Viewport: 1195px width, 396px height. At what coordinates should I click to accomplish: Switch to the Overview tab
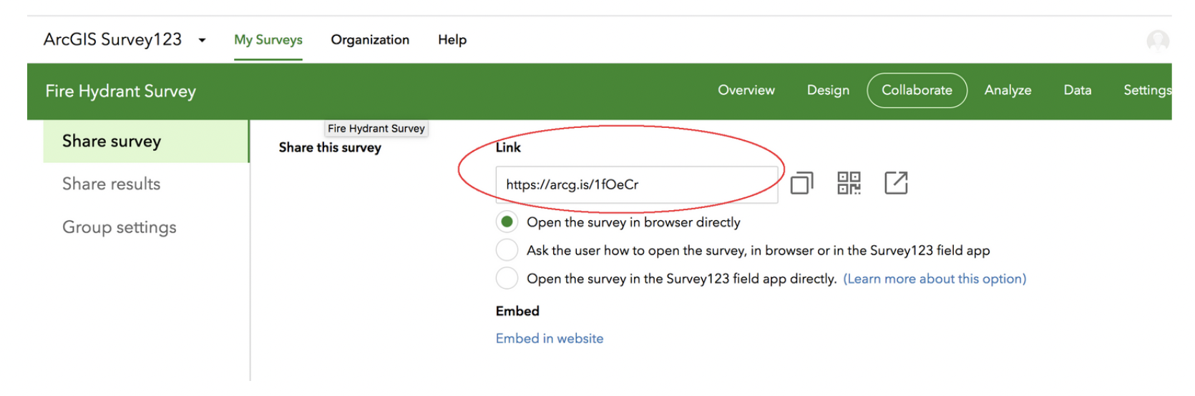tap(746, 90)
